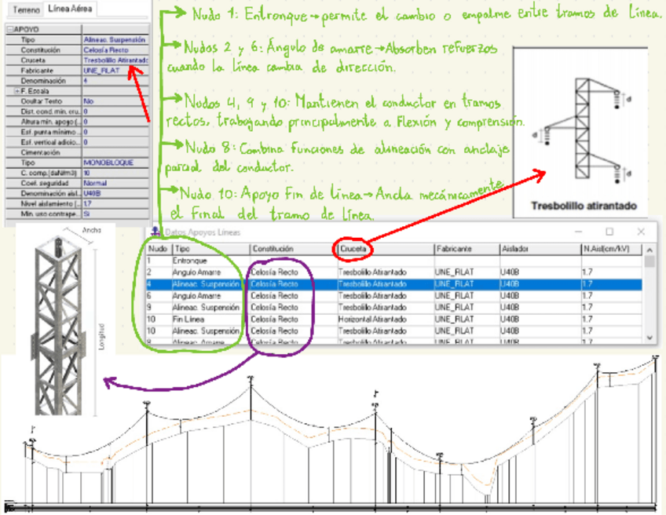Open the Denominación aisl. value U40B
Screen dimensions: 666x515
(115, 193)
